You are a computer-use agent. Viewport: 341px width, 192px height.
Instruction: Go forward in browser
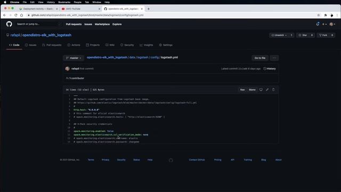pos(10,15)
